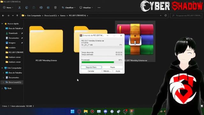
Task: Go forward with the right arrow
Action: coord(8,16)
